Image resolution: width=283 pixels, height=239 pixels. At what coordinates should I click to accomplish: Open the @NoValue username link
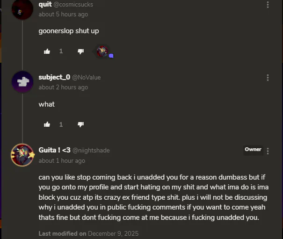(87, 78)
